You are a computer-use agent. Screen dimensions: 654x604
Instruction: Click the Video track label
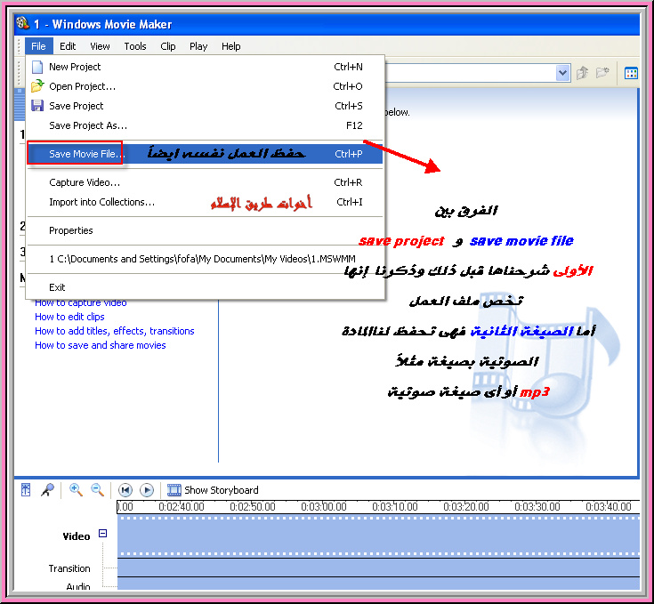[77, 536]
